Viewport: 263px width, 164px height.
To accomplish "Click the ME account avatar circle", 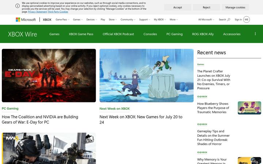I will 247,20.
